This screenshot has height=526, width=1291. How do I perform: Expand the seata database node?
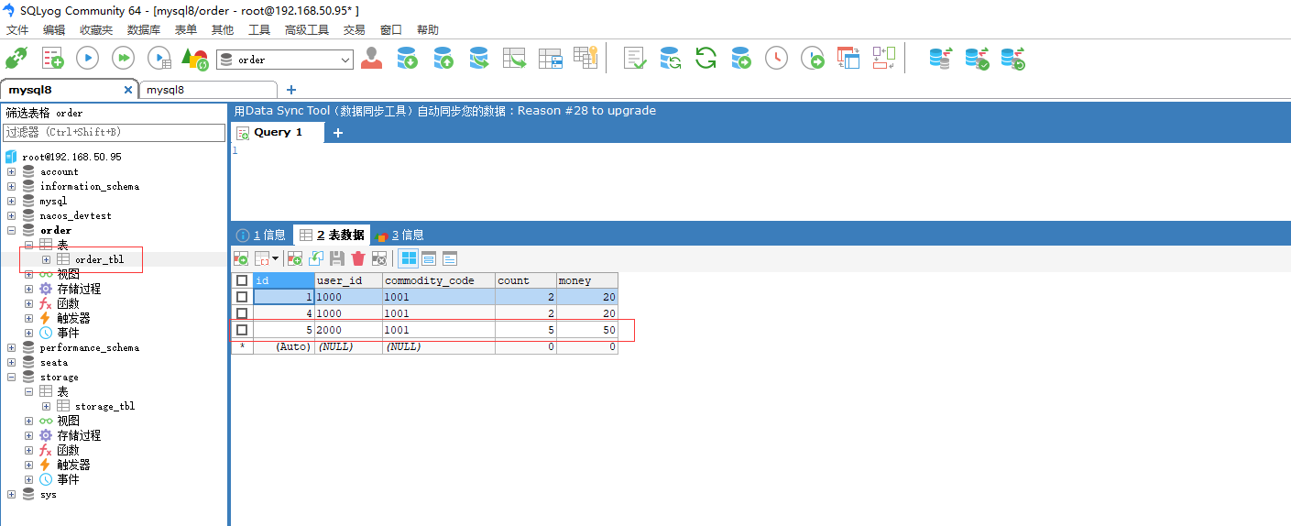pyautogui.click(x=11, y=362)
